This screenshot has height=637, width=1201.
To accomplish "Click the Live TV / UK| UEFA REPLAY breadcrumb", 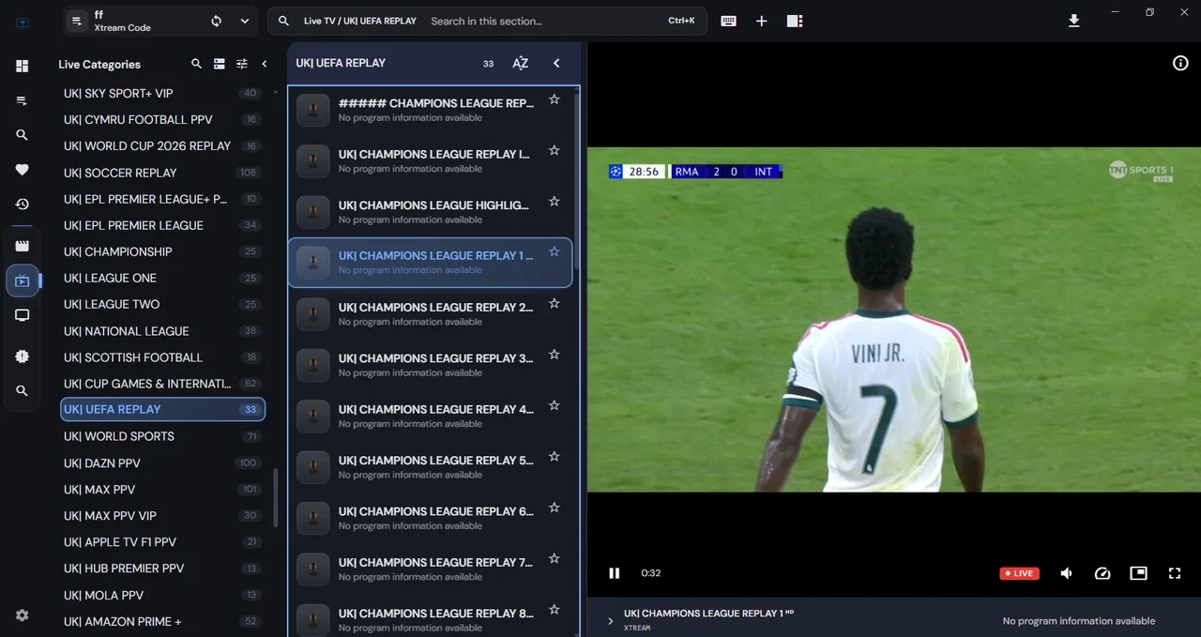I will (360, 21).
